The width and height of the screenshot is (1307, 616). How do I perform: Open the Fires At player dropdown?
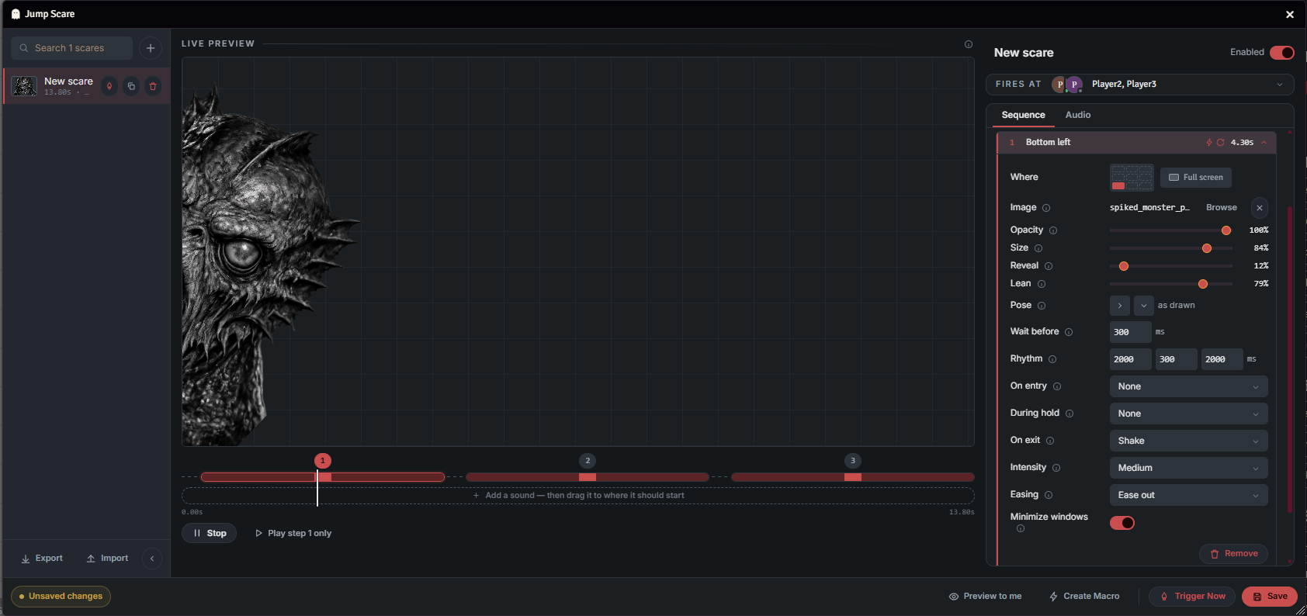pos(1140,85)
